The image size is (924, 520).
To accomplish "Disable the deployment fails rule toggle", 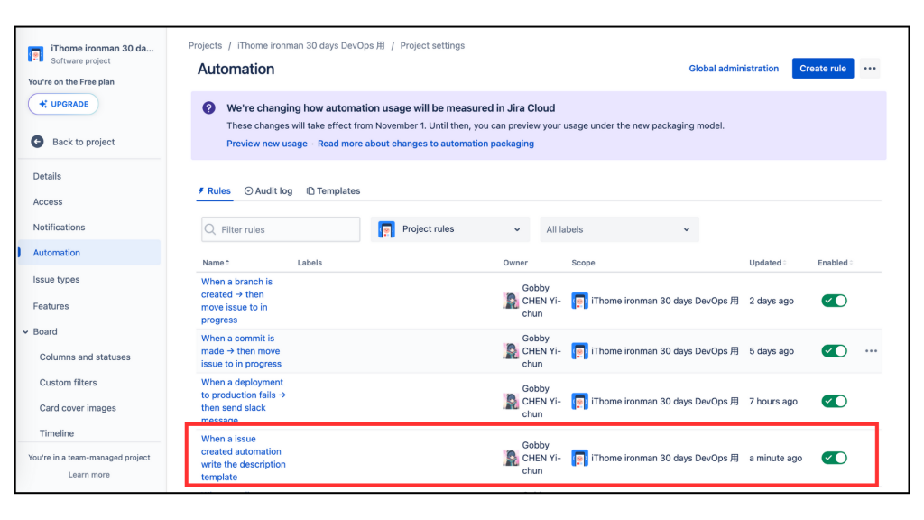I will (834, 401).
